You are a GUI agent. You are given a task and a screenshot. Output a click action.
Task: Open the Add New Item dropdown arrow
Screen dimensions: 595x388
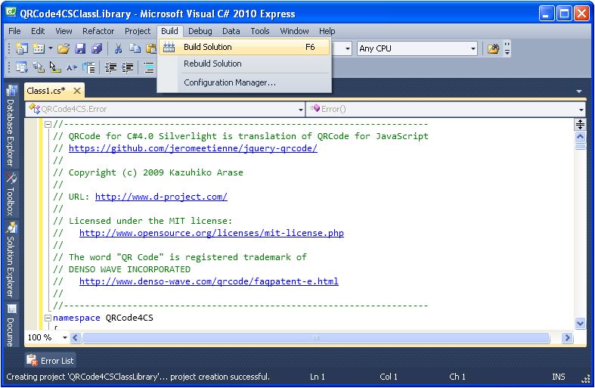coord(50,48)
